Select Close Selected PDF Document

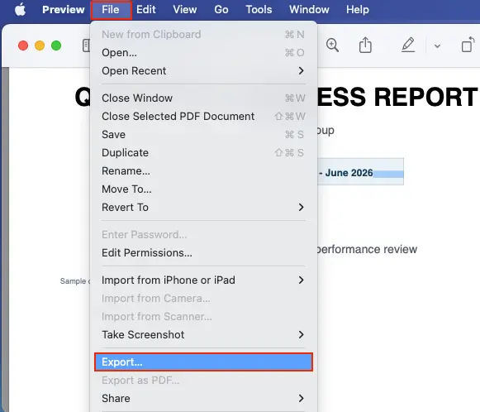click(203, 116)
